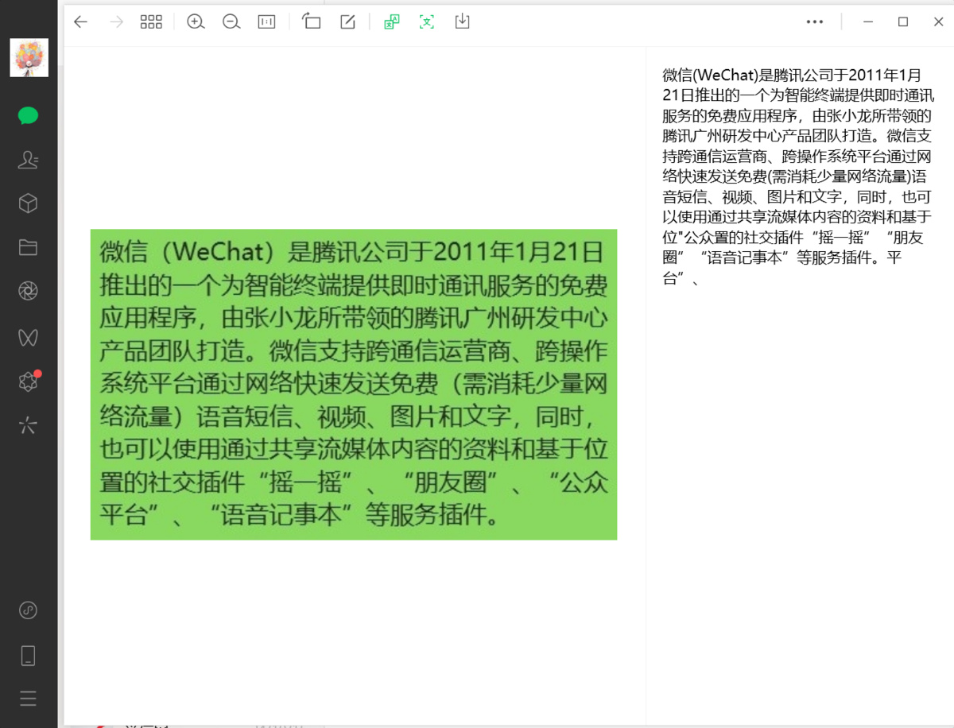View the image at actual 1:1 size
954x728 pixels.
[x=266, y=21]
